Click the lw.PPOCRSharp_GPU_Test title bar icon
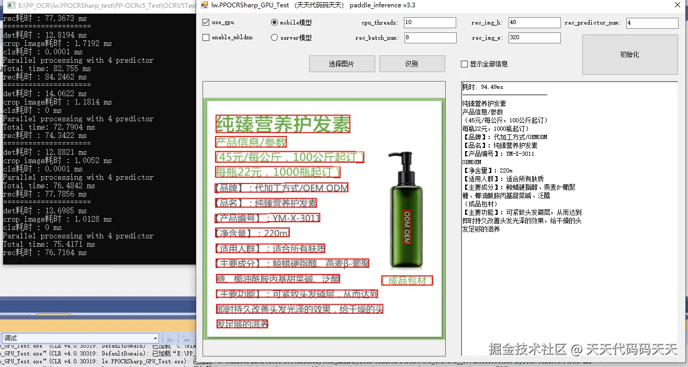 pyautogui.click(x=204, y=5)
